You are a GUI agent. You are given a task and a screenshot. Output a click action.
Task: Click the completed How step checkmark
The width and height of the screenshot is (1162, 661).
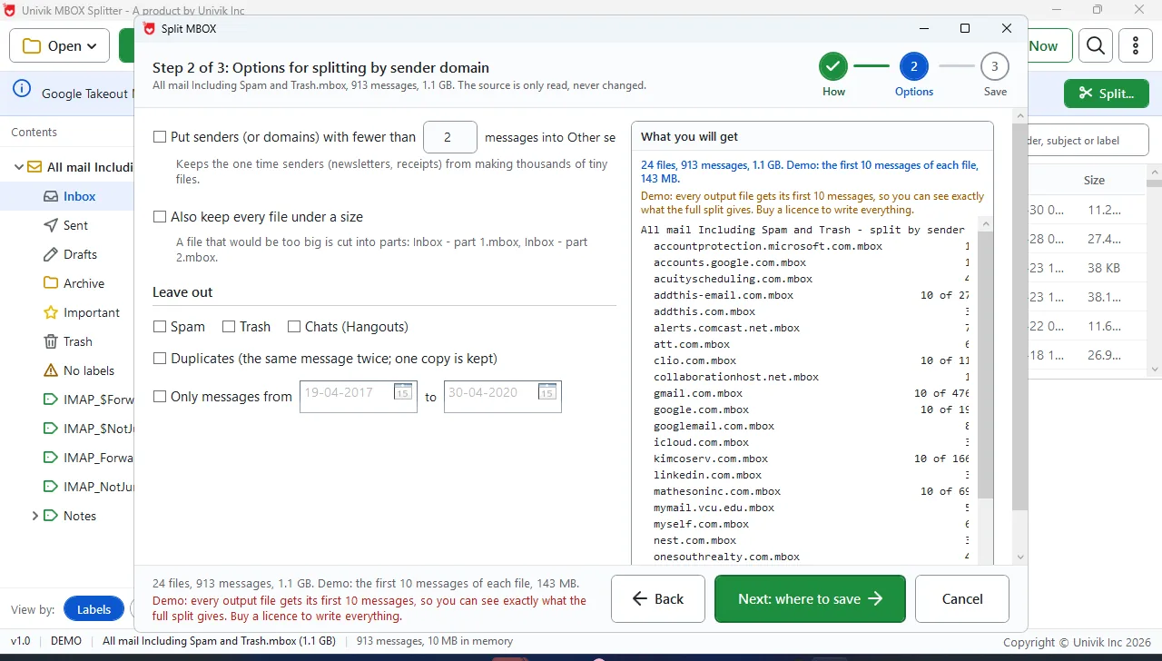(x=833, y=66)
